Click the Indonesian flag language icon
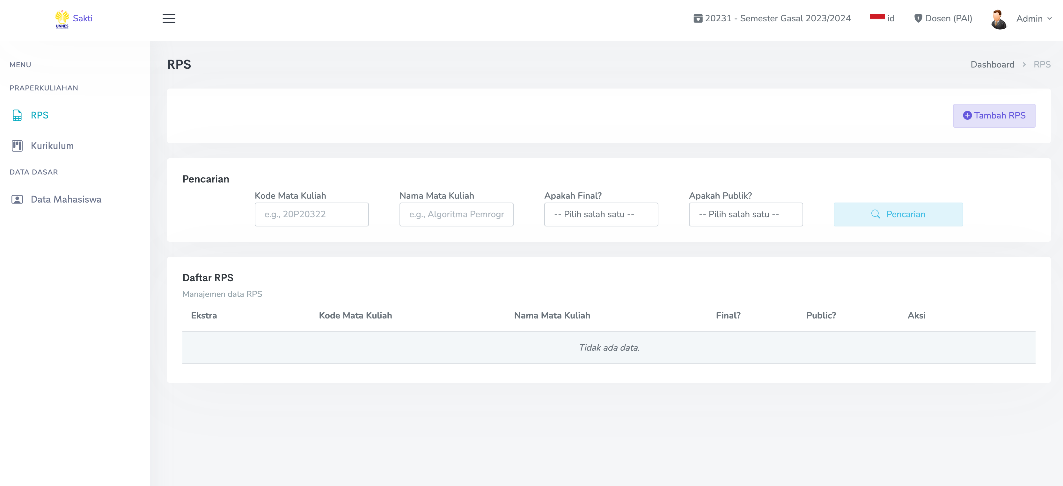This screenshot has height=486, width=1063. coord(877,17)
